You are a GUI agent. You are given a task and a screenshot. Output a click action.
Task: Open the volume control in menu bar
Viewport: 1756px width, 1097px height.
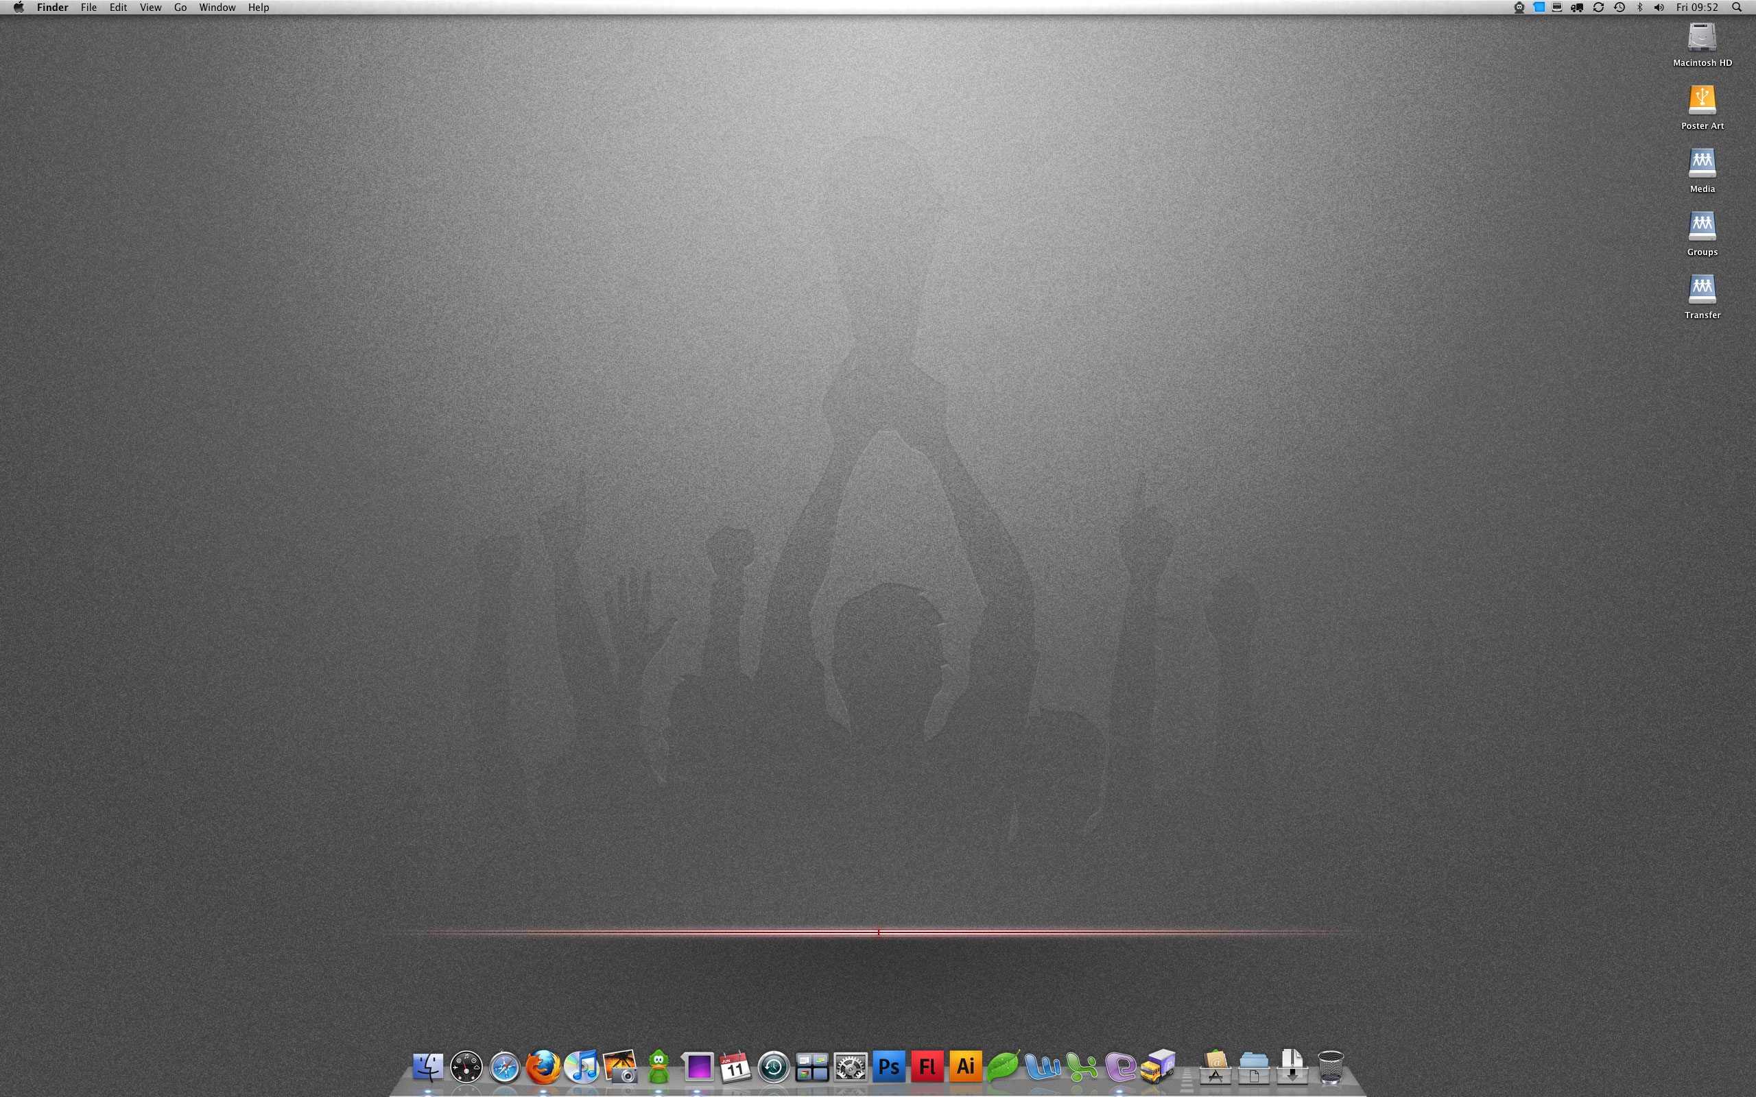pyautogui.click(x=1659, y=8)
